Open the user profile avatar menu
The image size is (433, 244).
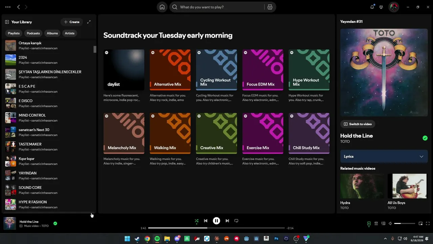pyautogui.click(x=394, y=7)
